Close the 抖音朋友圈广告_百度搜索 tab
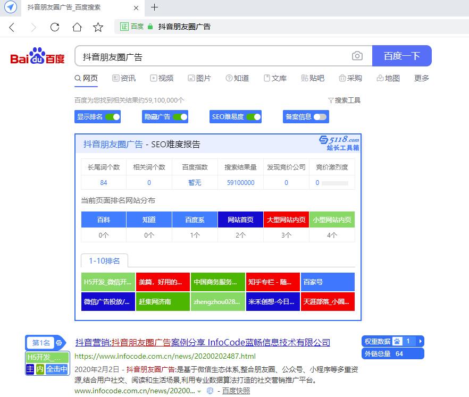This screenshot has height=397, width=469. [136, 8]
